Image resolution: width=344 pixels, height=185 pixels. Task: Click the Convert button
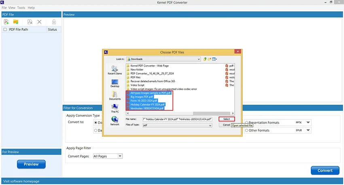(x=325, y=170)
